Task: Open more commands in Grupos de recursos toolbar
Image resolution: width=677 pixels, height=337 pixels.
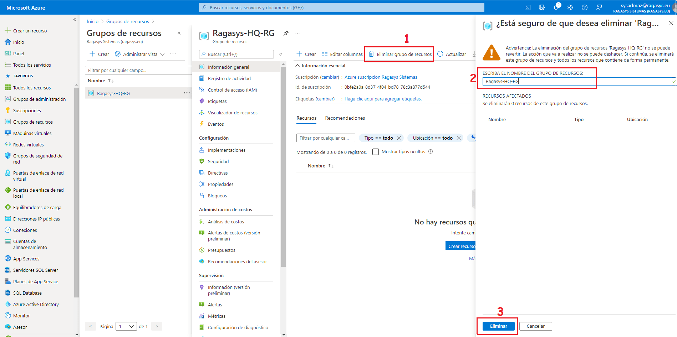Action: 173,54
